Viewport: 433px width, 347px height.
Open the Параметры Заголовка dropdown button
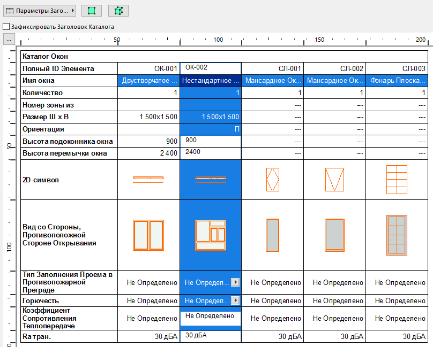pos(39,11)
